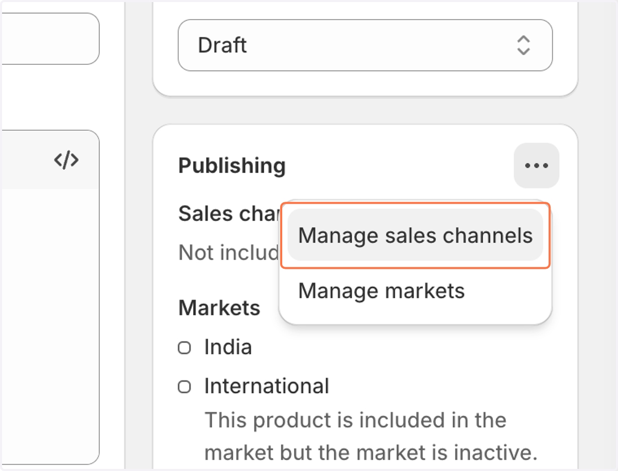Click the International market entry
Viewport: 618px width, 471px height.
[267, 386]
